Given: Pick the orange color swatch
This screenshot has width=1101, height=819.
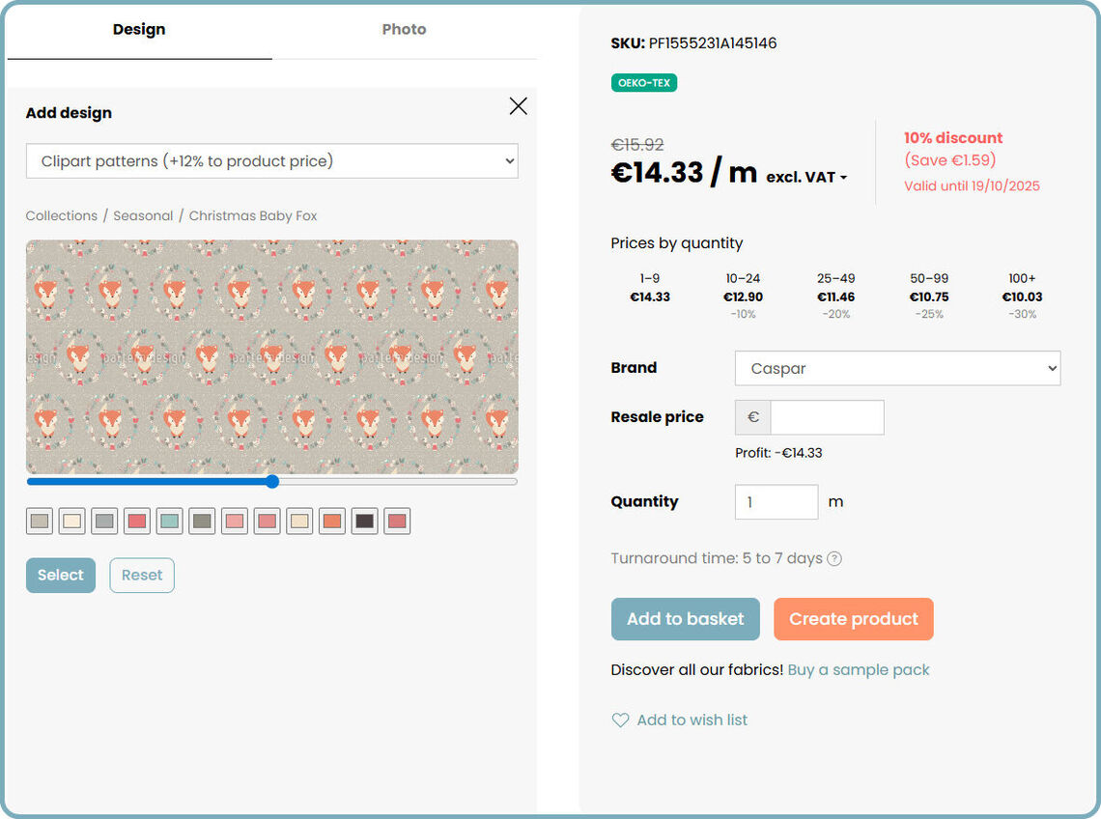Looking at the screenshot, I should [x=332, y=522].
